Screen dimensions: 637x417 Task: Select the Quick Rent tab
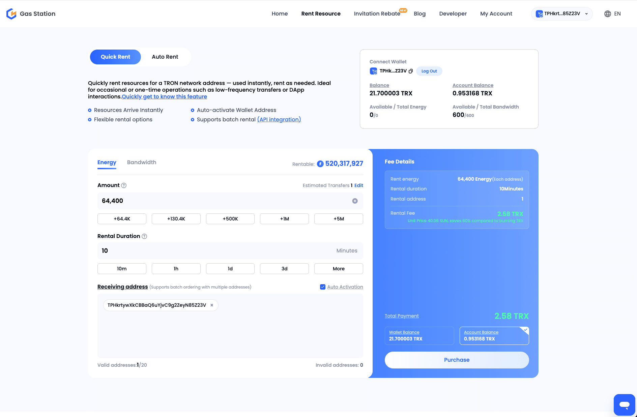pyautogui.click(x=115, y=57)
